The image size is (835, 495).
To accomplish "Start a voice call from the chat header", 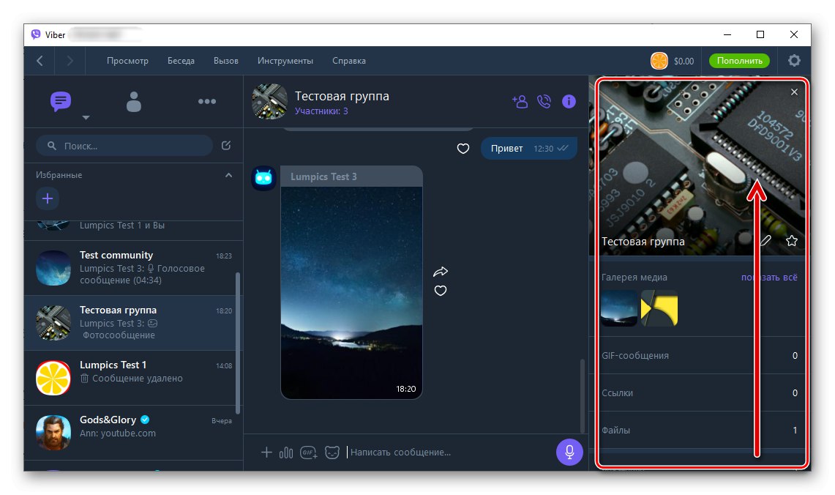I will (x=544, y=102).
